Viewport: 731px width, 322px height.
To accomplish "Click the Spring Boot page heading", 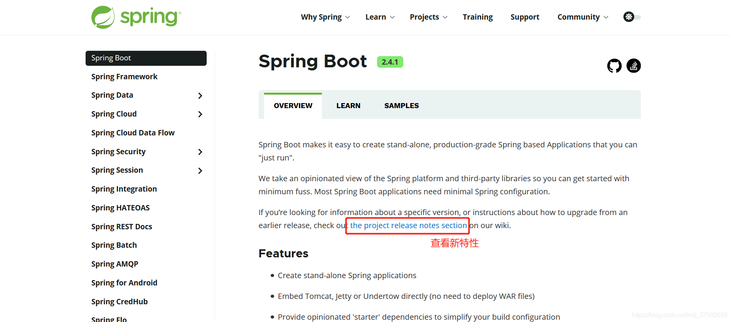I will click(313, 62).
